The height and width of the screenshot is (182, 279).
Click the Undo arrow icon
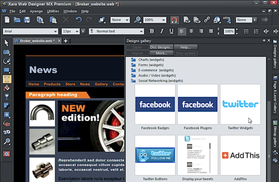click(78, 20)
